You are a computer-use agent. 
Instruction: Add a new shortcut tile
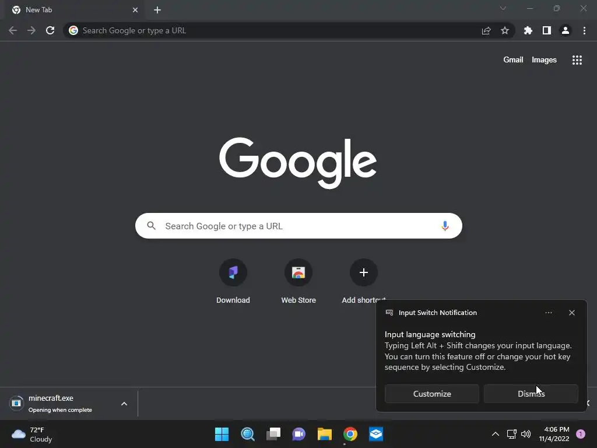click(364, 282)
